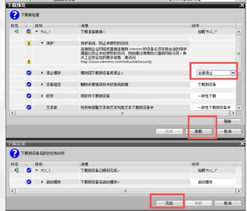Screen dimensions: 247x211
Task: Click 完成 in the 下载结果 dialog
Action: (169, 203)
